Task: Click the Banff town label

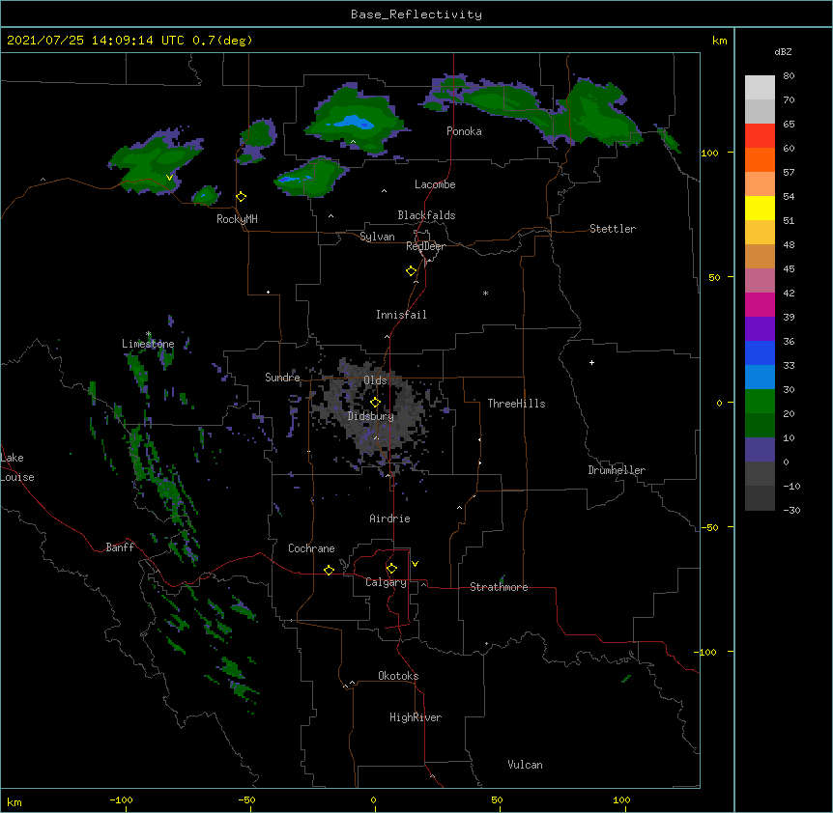Action: tap(120, 547)
